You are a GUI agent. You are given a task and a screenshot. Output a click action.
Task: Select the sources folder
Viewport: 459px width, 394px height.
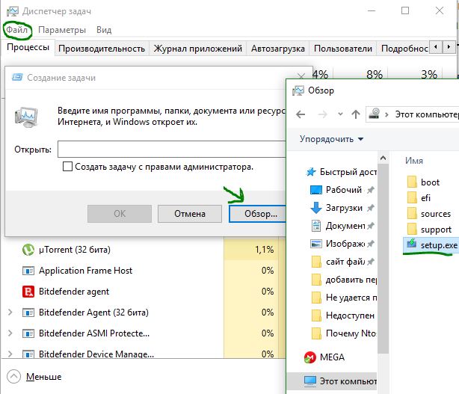click(x=429, y=214)
